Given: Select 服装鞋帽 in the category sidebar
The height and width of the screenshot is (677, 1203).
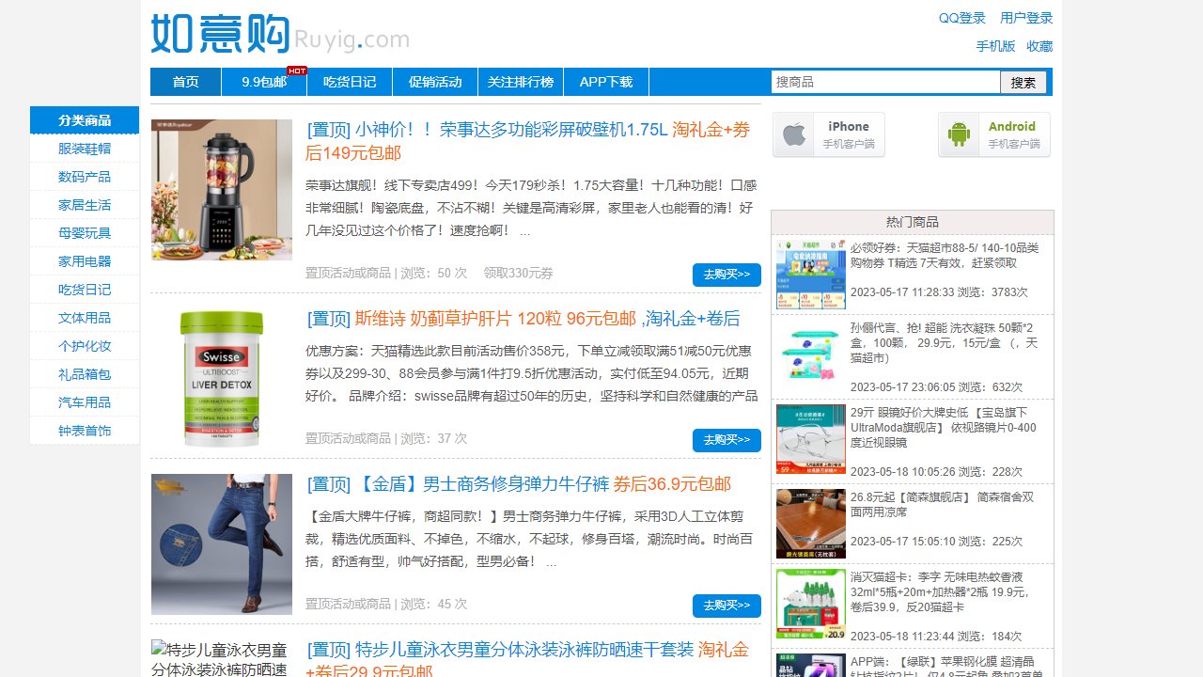Looking at the screenshot, I should pos(85,149).
